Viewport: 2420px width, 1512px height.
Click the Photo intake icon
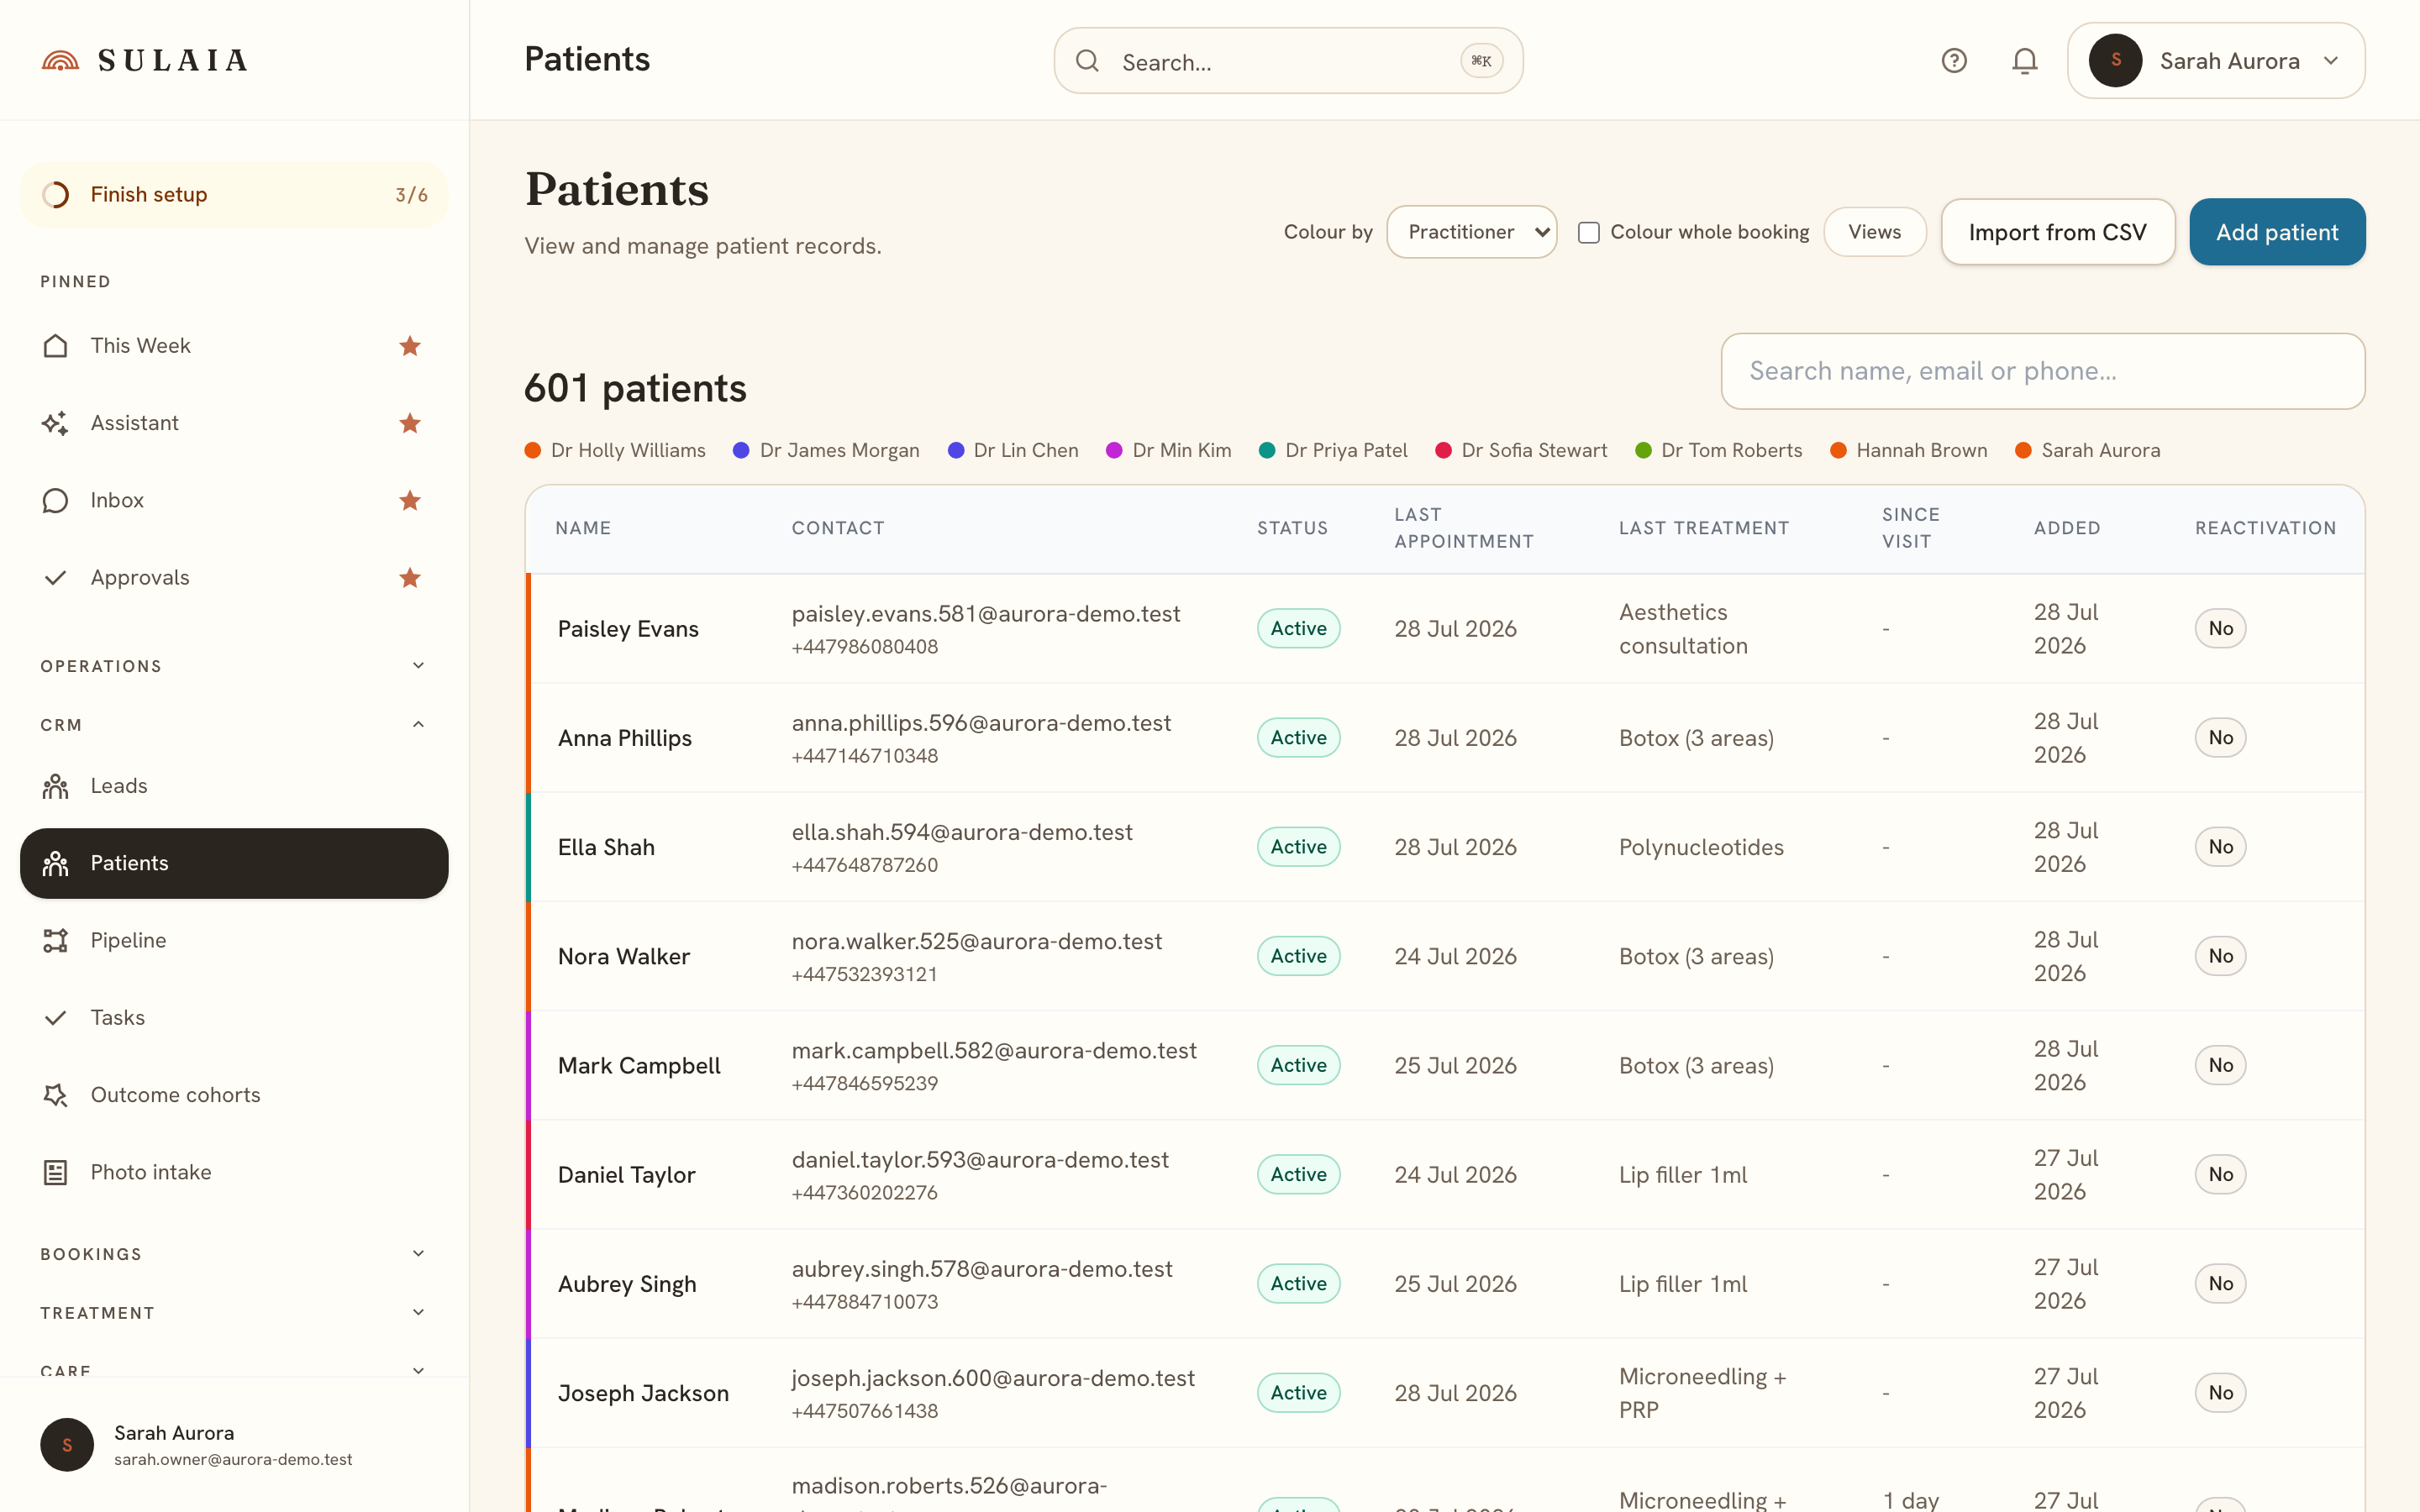(x=56, y=1172)
